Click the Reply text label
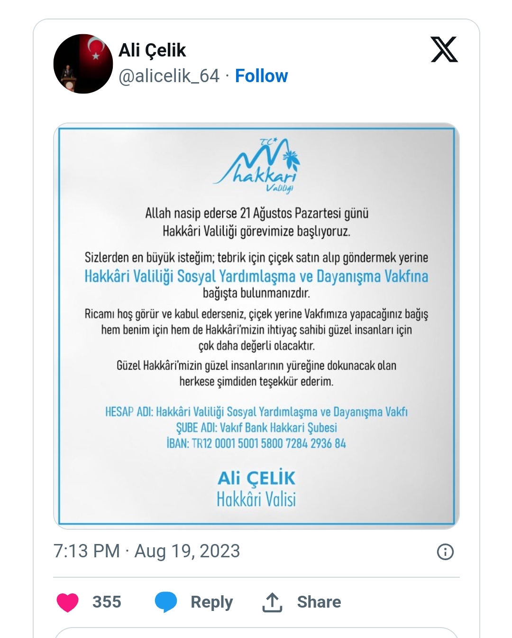Viewport: 512px width, 638px height. 211,602
